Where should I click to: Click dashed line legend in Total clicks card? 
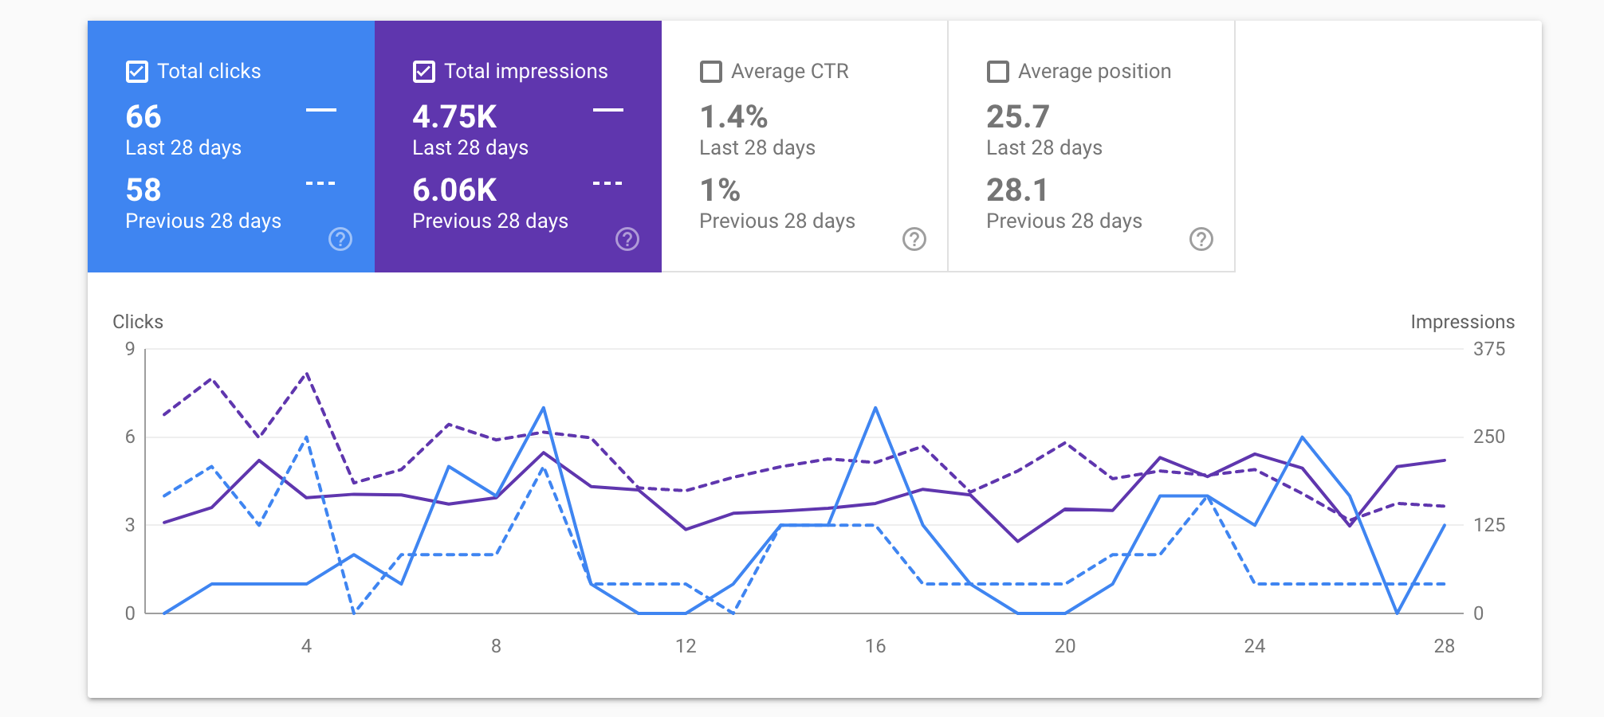pos(320,183)
